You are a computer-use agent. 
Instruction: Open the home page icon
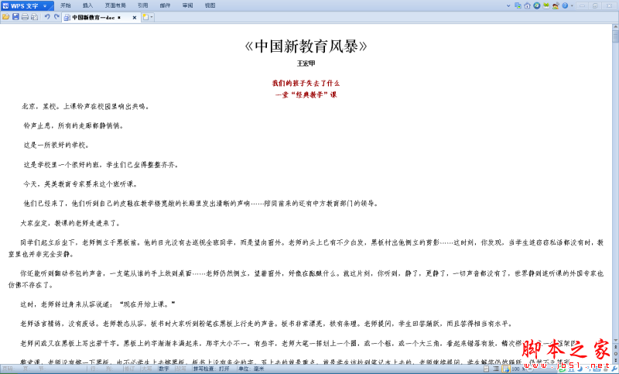pos(527,5)
